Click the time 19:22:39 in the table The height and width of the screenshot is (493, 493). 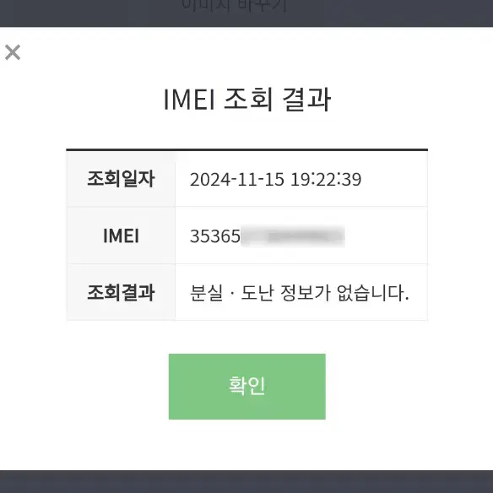(326, 180)
